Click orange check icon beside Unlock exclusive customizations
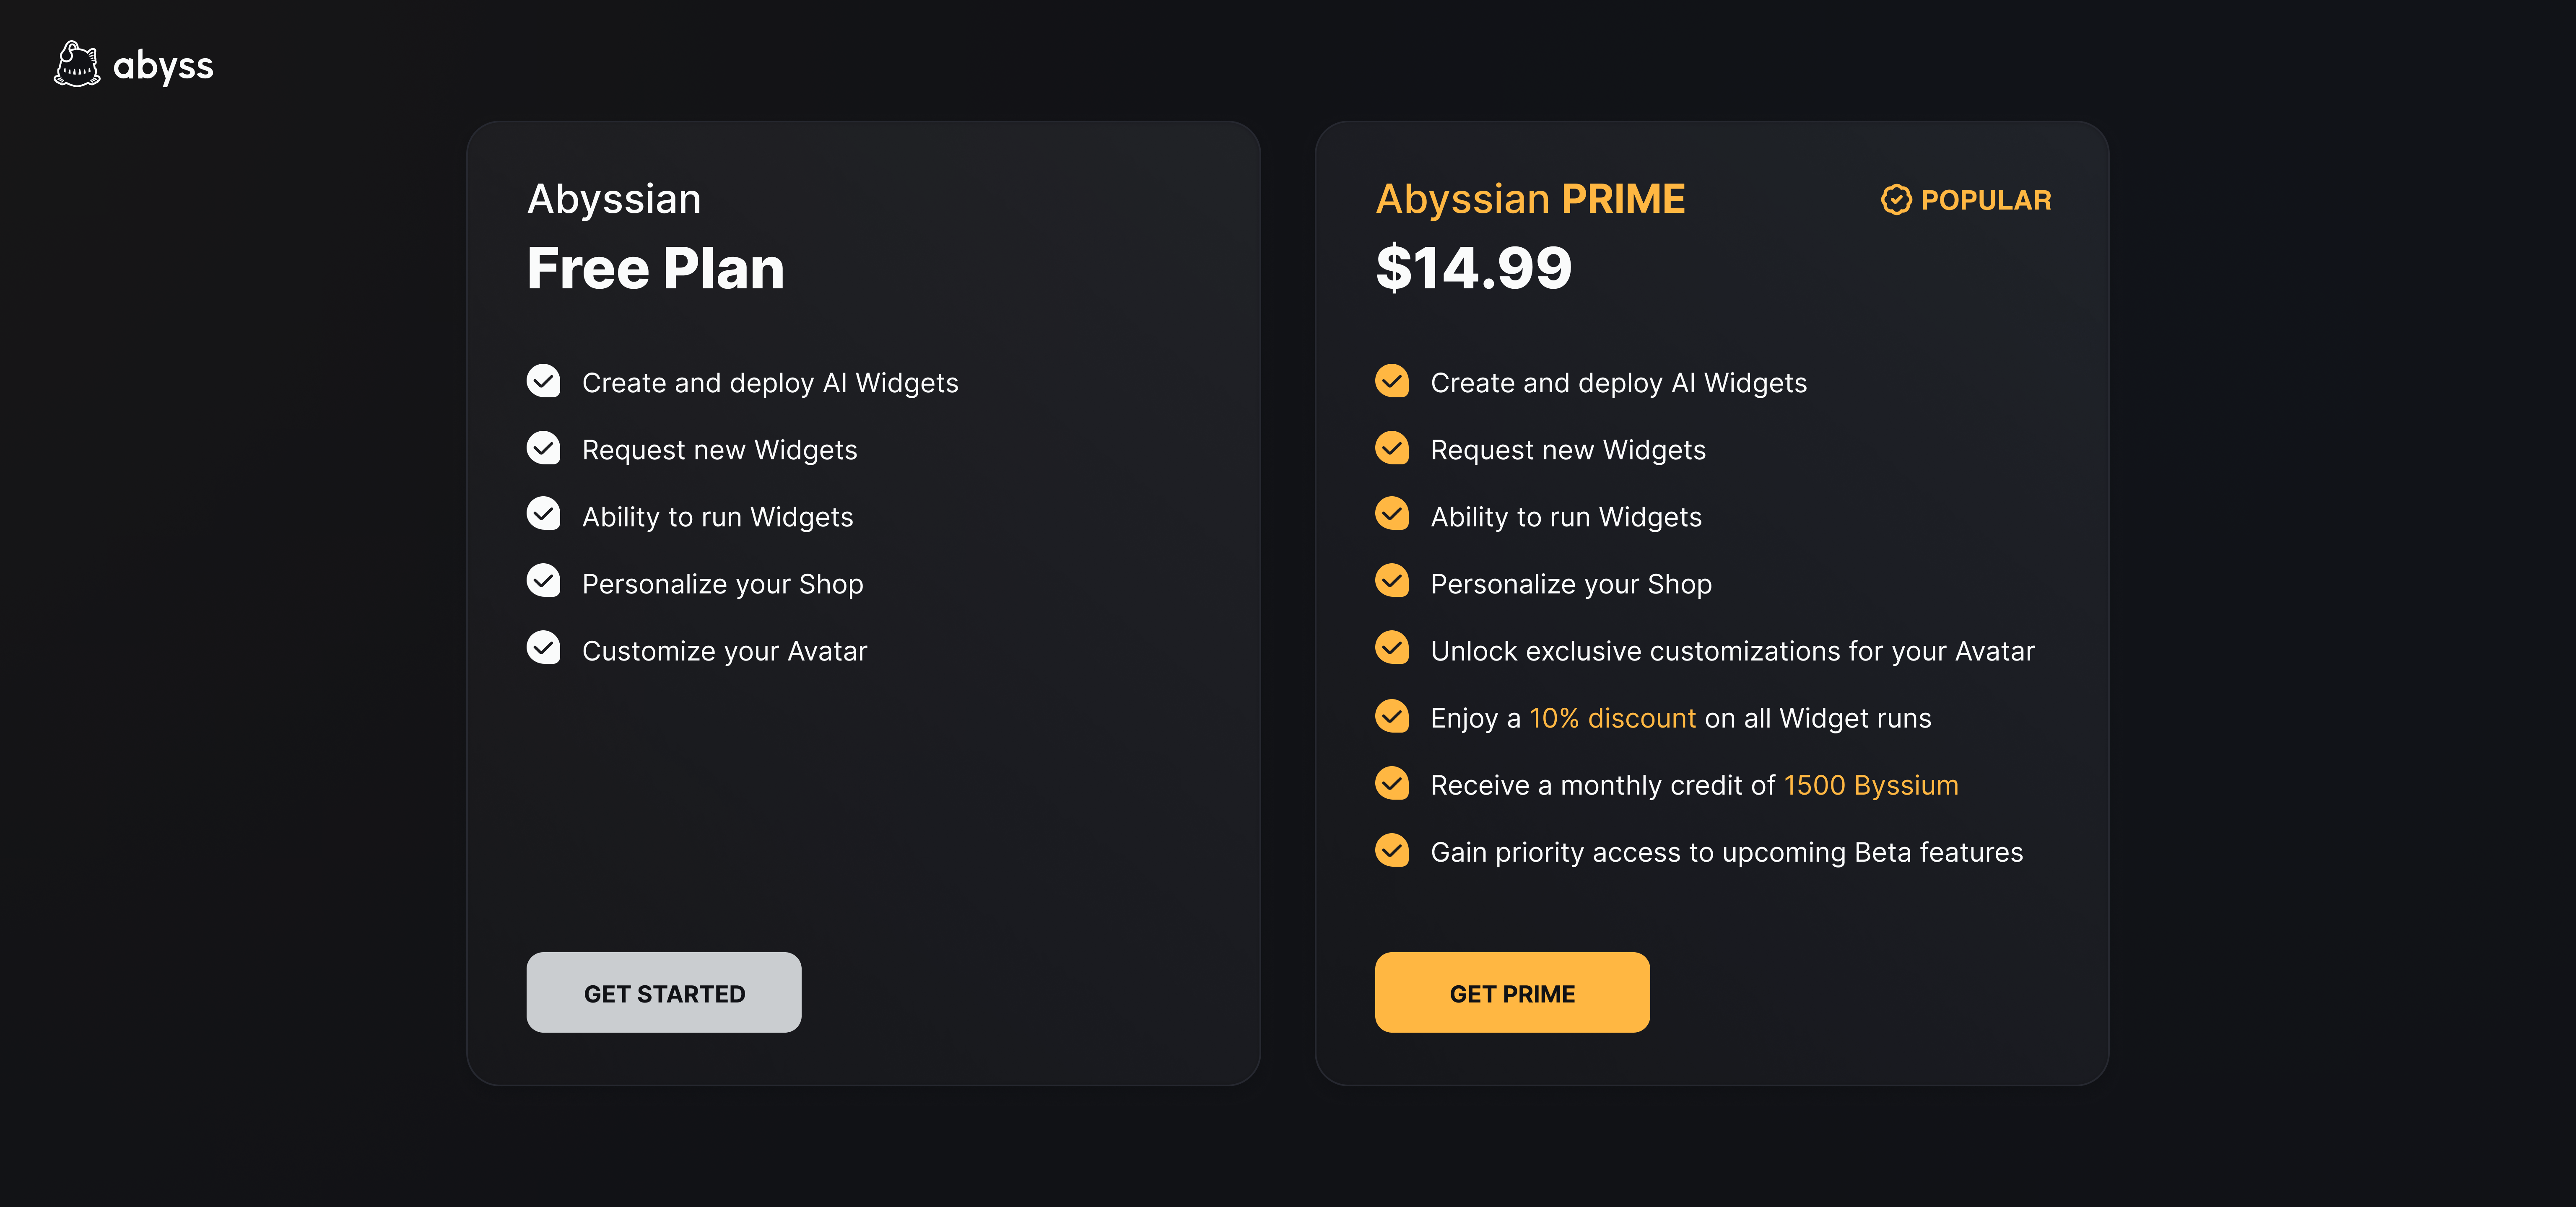 pos(1391,648)
